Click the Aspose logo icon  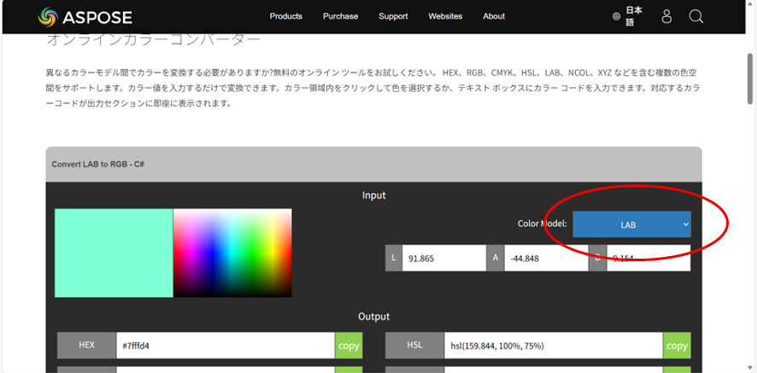pyautogui.click(x=49, y=16)
